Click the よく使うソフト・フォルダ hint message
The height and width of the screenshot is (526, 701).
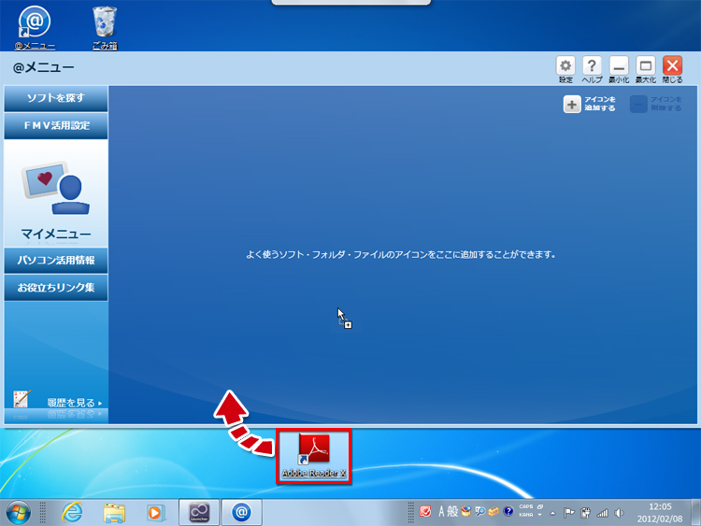click(x=401, y=255)
